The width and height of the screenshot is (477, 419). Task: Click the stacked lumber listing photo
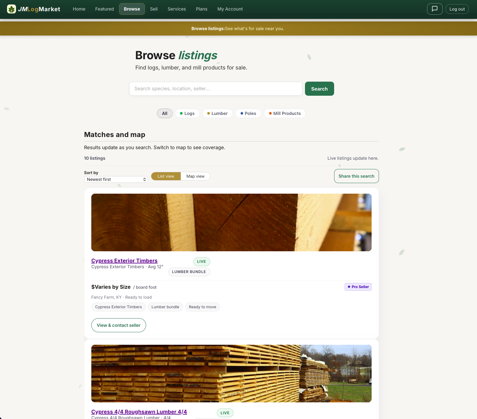(231, 373)
